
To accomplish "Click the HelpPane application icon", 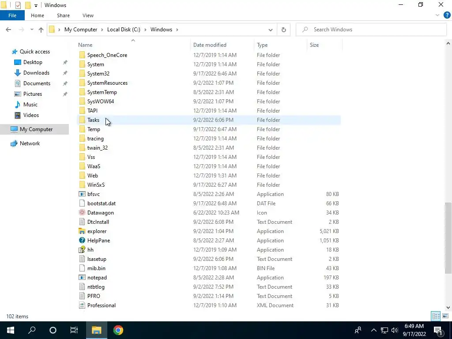I will click(82, 241).
